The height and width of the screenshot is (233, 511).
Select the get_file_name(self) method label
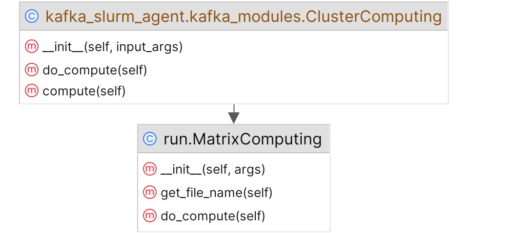[216, 193]
